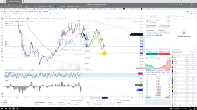Select diagonal line at end of favorites bar
197x110 pixels.
(x=138, y=18)
